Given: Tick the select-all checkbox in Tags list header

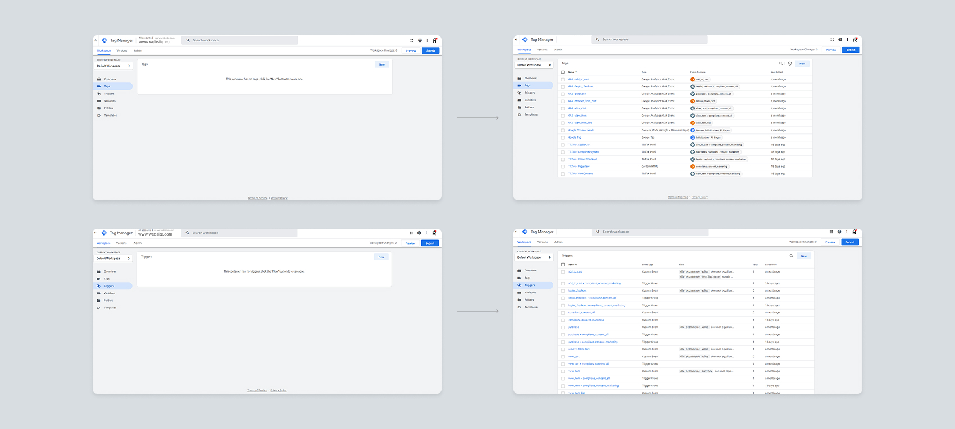Looking at the screenshot, I should [x=563, y=72].
